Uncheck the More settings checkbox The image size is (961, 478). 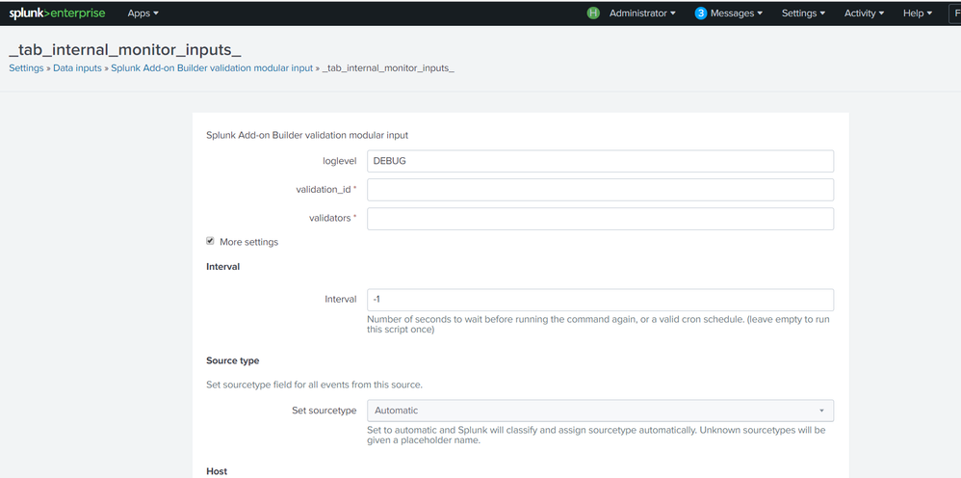point(211,241)
